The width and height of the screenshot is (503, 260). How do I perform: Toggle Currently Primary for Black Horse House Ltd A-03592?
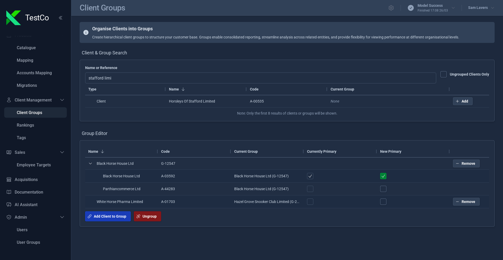tap(310, 176)
